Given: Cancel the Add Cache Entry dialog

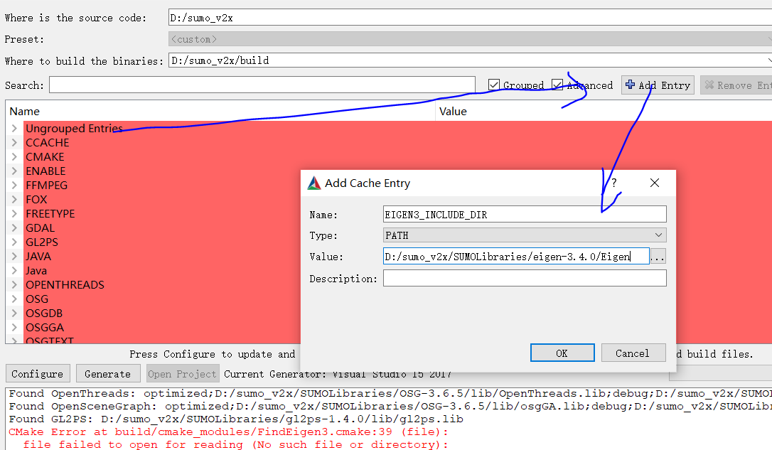Looking at the screenshot, I should pos(633,353).
